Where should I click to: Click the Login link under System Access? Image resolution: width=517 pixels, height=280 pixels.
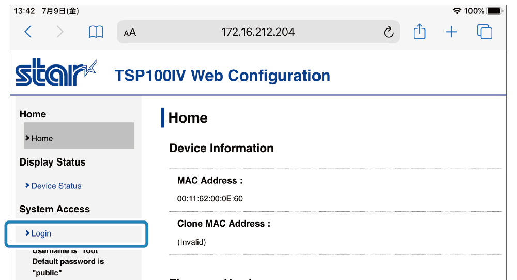coord(41,233)
